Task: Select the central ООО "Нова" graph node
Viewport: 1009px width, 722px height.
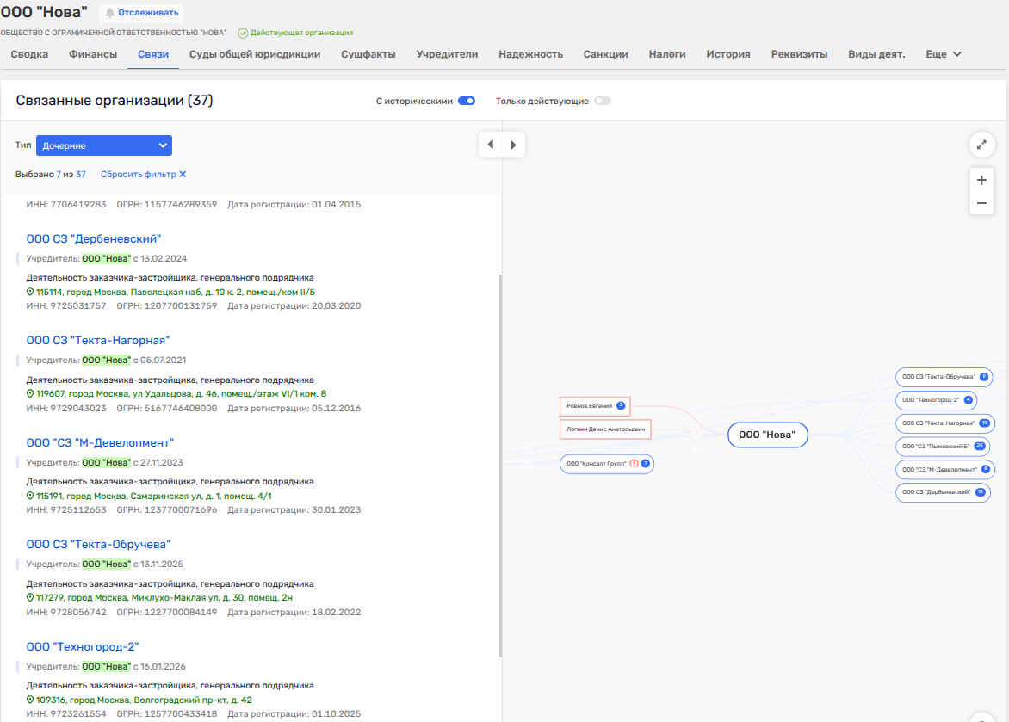Action: pyautogui.click(x=768, y=435)
